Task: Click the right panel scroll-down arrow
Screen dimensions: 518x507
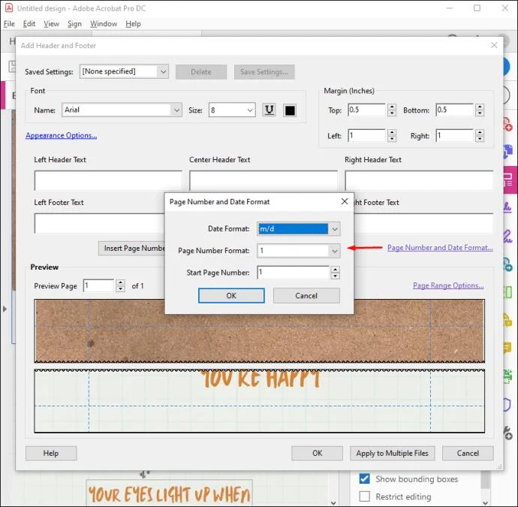Action: point(485,502)
